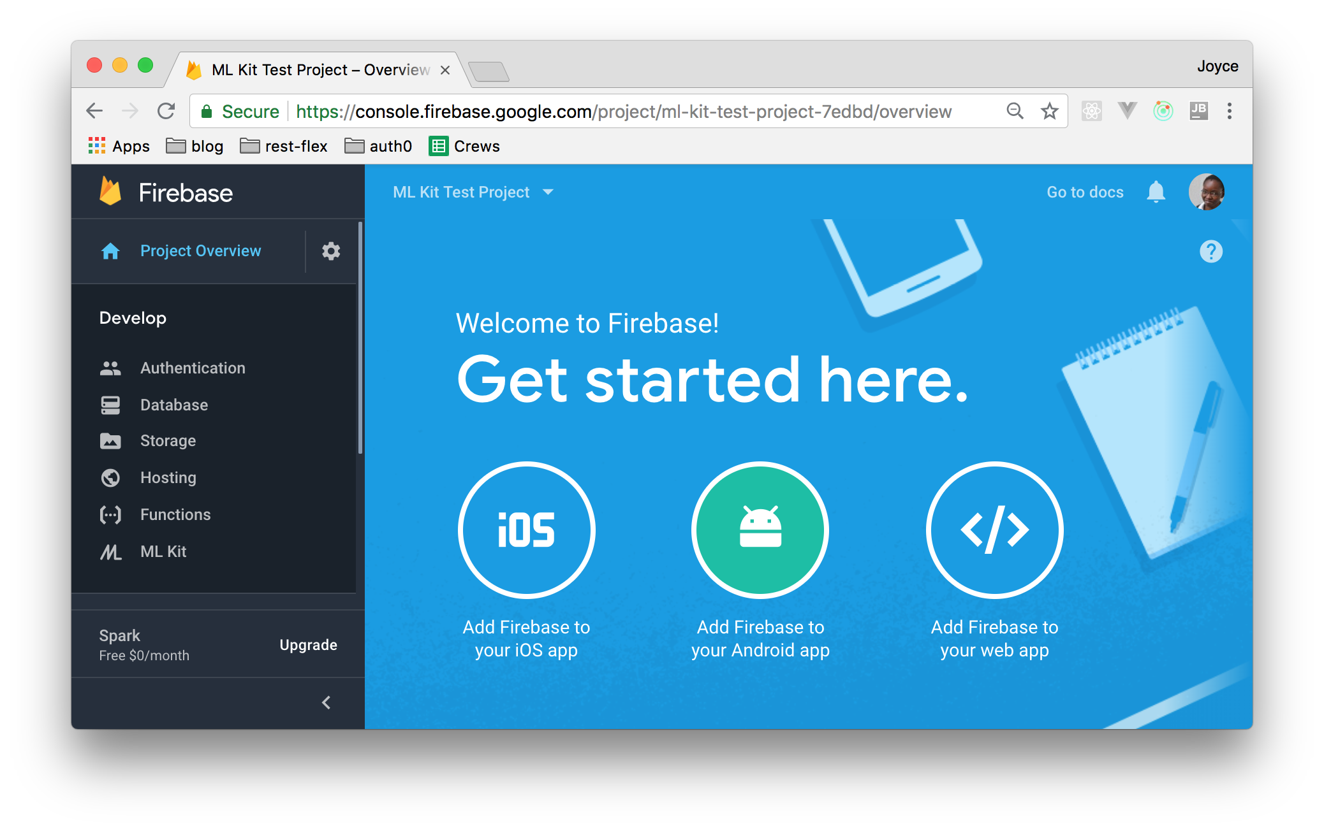Click the Authentication icon in sidebar
1324x831 pixels.
point(113,368)
